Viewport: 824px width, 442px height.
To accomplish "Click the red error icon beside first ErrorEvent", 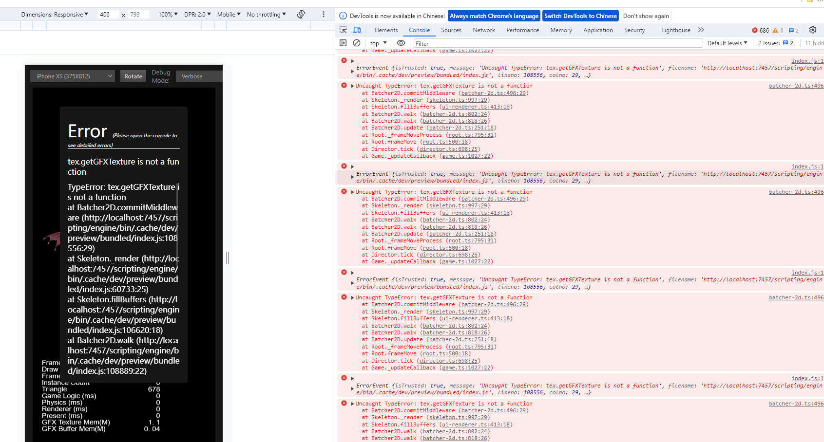I will click(x=344, y=60).
